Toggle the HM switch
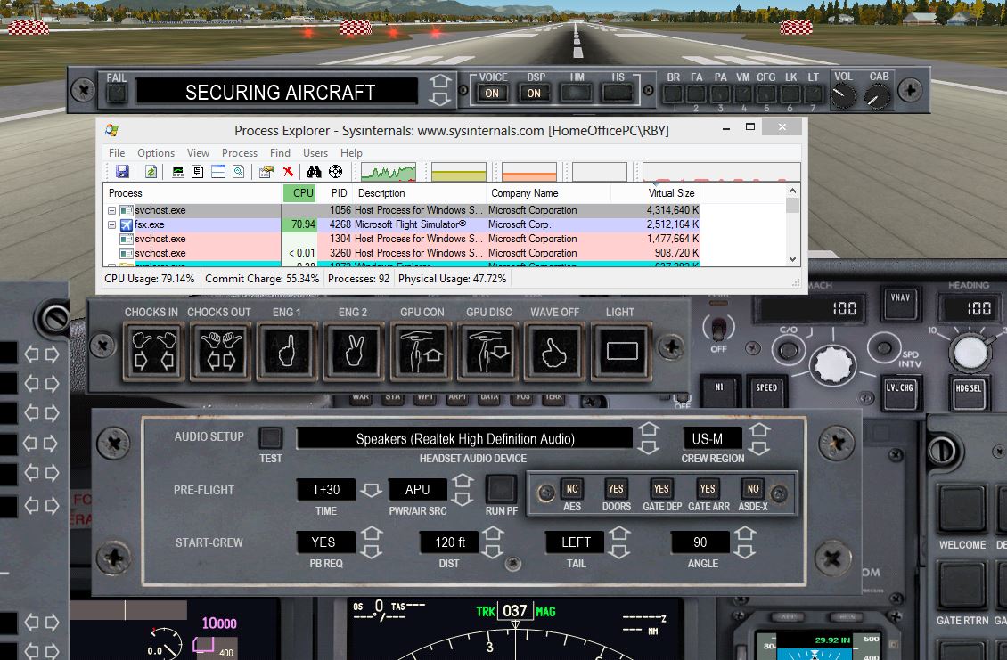The height and width of the screenshot is (660, 1007). (x=576, y=94)
